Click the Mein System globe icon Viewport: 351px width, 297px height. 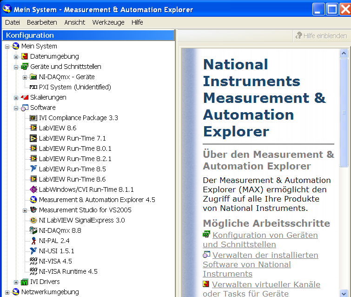coord(16,46)
